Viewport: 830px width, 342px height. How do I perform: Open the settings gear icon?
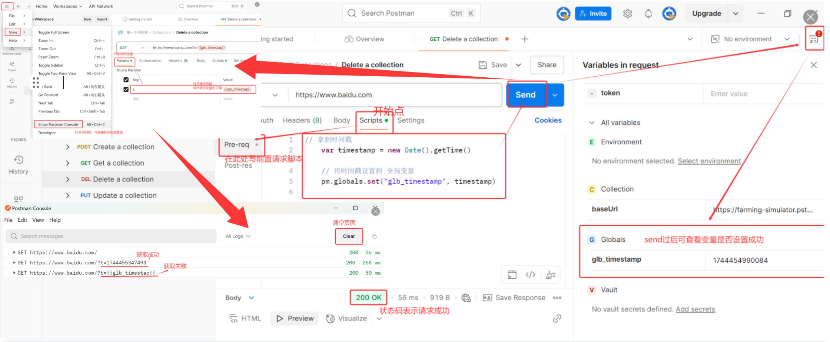click(627, 14)
